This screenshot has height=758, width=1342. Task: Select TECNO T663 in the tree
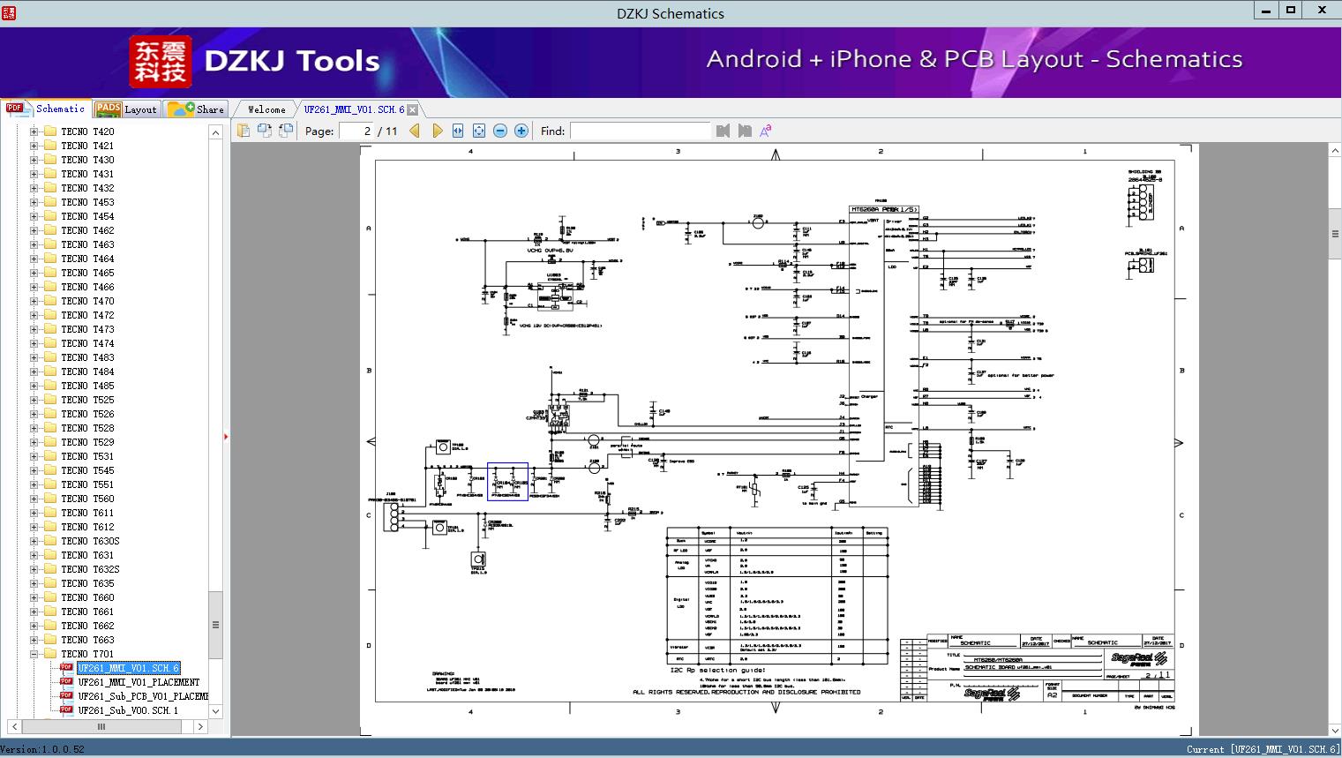click(x=87, y=640)
